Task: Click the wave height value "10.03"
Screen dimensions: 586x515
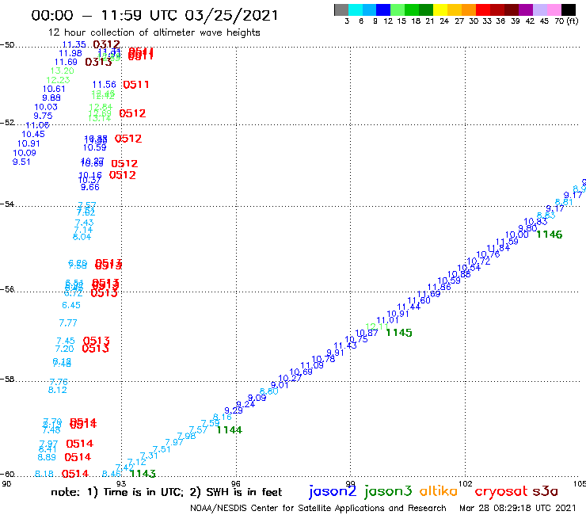Action: click(x=46, y=107)
